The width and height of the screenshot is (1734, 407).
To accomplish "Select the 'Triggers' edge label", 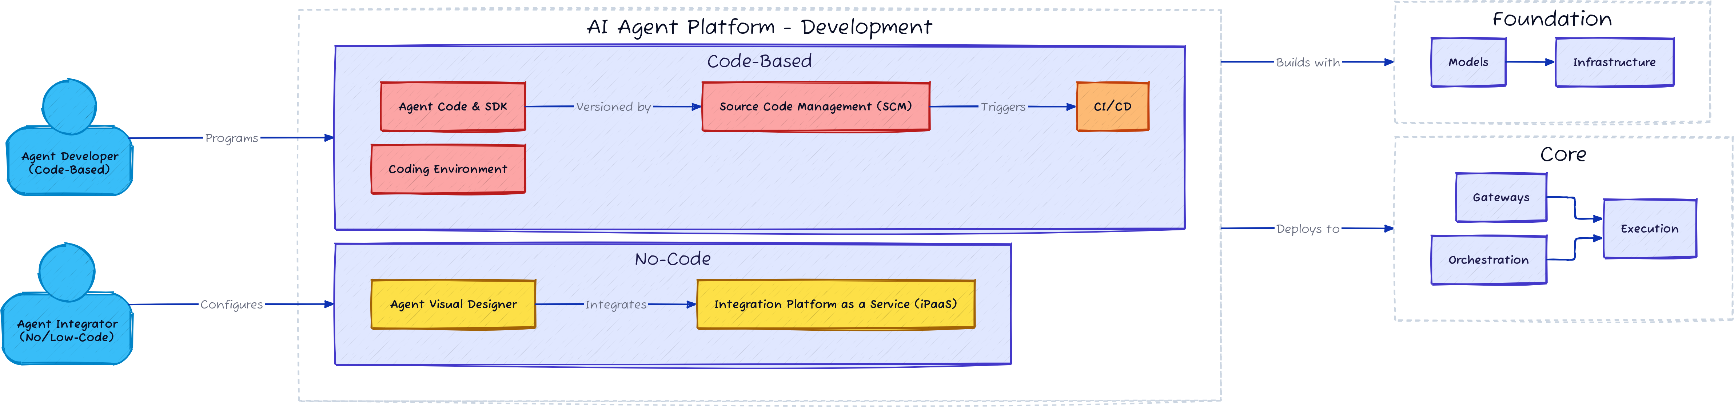I will tap(1003, 106).
